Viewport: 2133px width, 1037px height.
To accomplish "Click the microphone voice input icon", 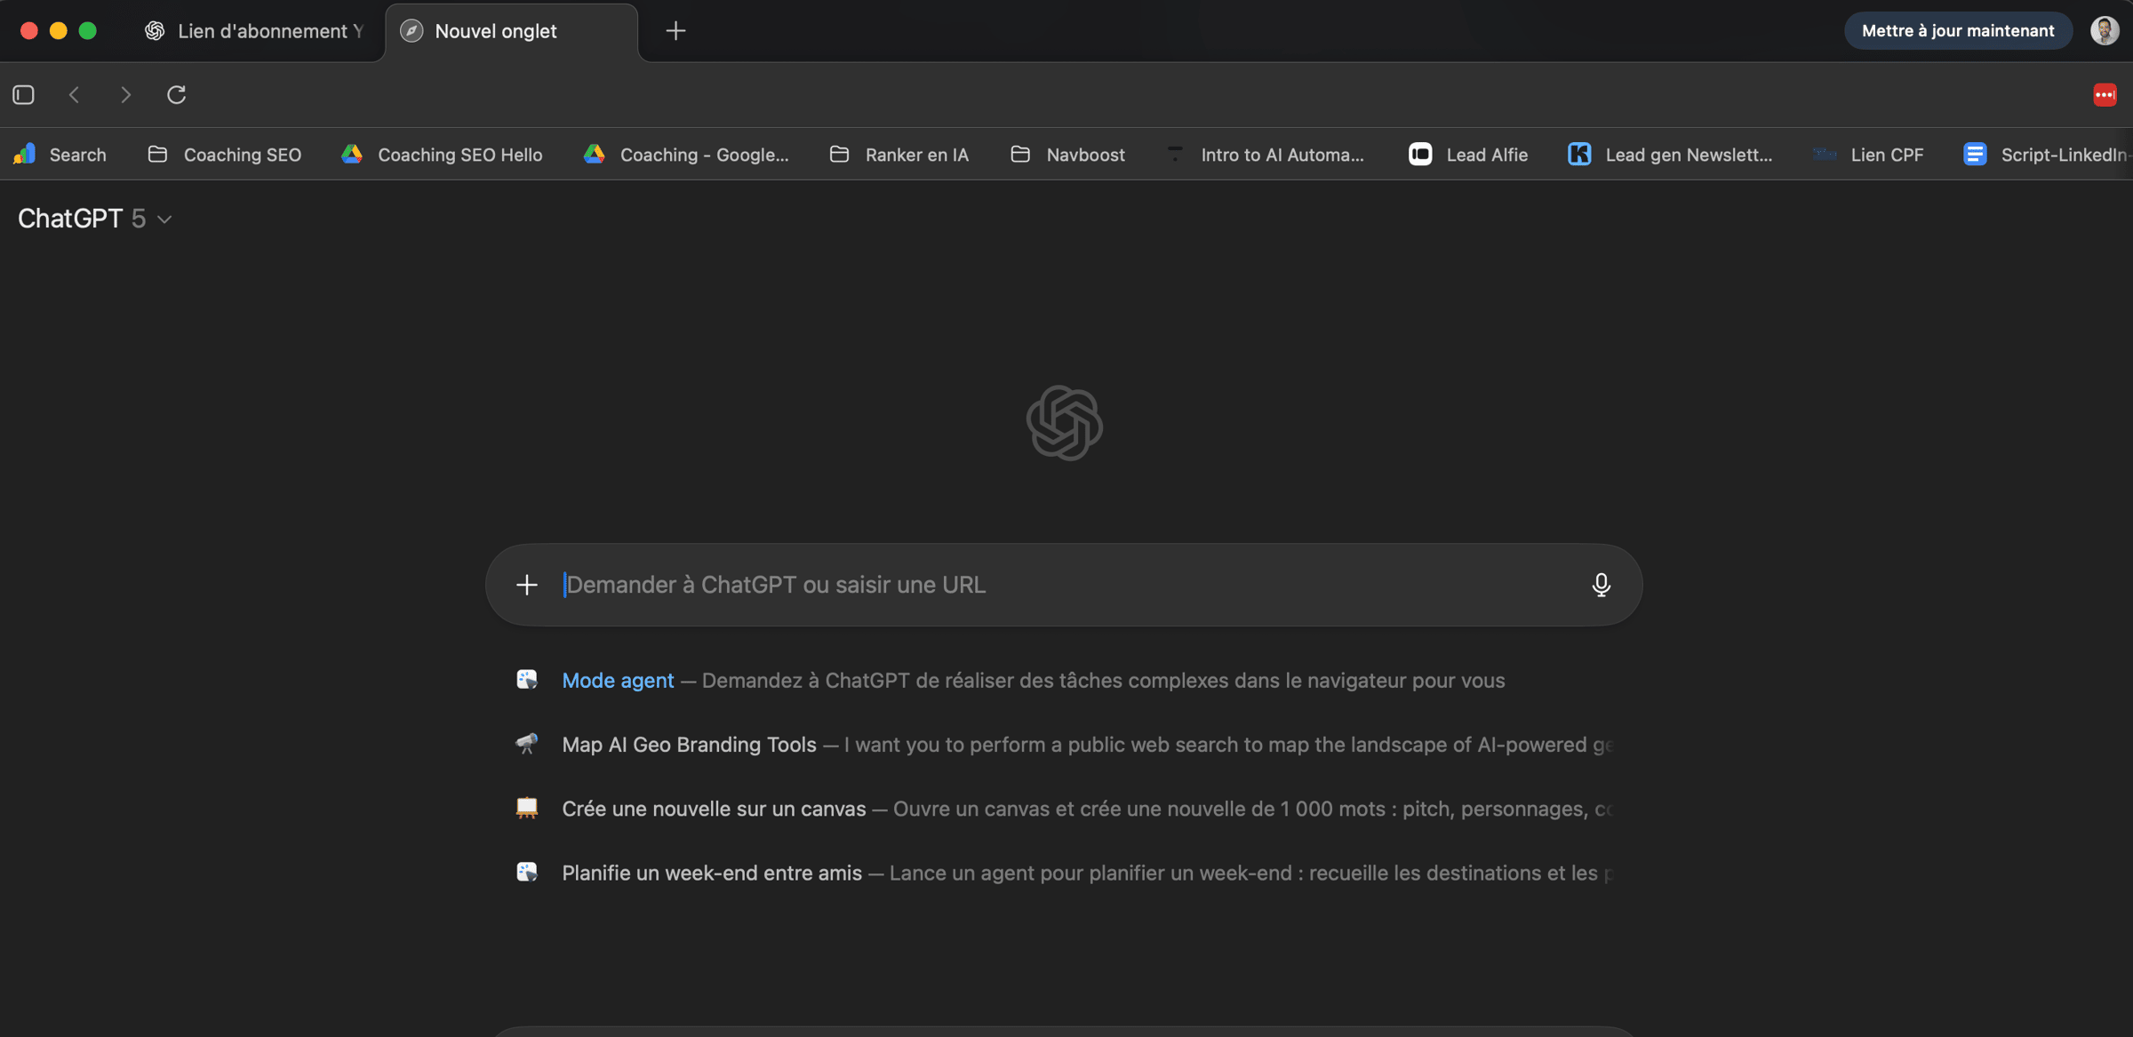I will pyautogui.click(x=1601, y=585).
